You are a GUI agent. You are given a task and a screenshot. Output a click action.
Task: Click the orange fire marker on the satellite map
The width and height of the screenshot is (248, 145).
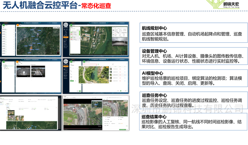click(x=31, y=48)
